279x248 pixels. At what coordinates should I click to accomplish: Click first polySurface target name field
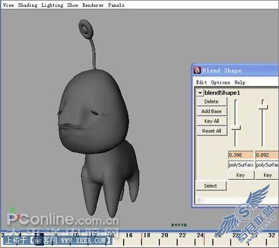241,165
